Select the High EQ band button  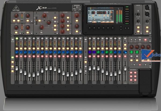[x=55, y=18]
